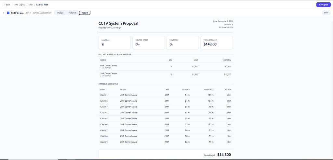Click quantity 8 for 2MP Dome Camera

coord(171,74)
